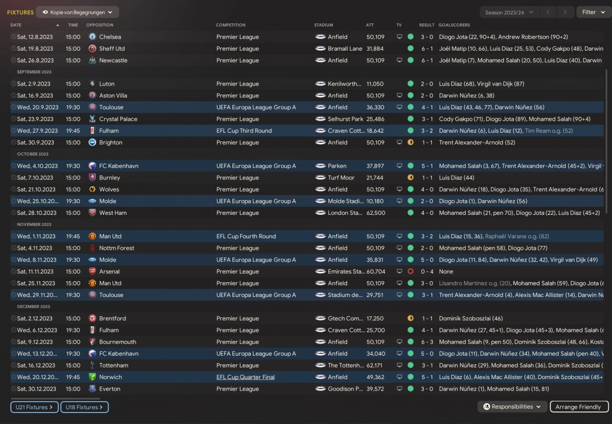The image size is (612, 424).
Task: Click the Wolves club badge
Action: [x=92, y=189]
